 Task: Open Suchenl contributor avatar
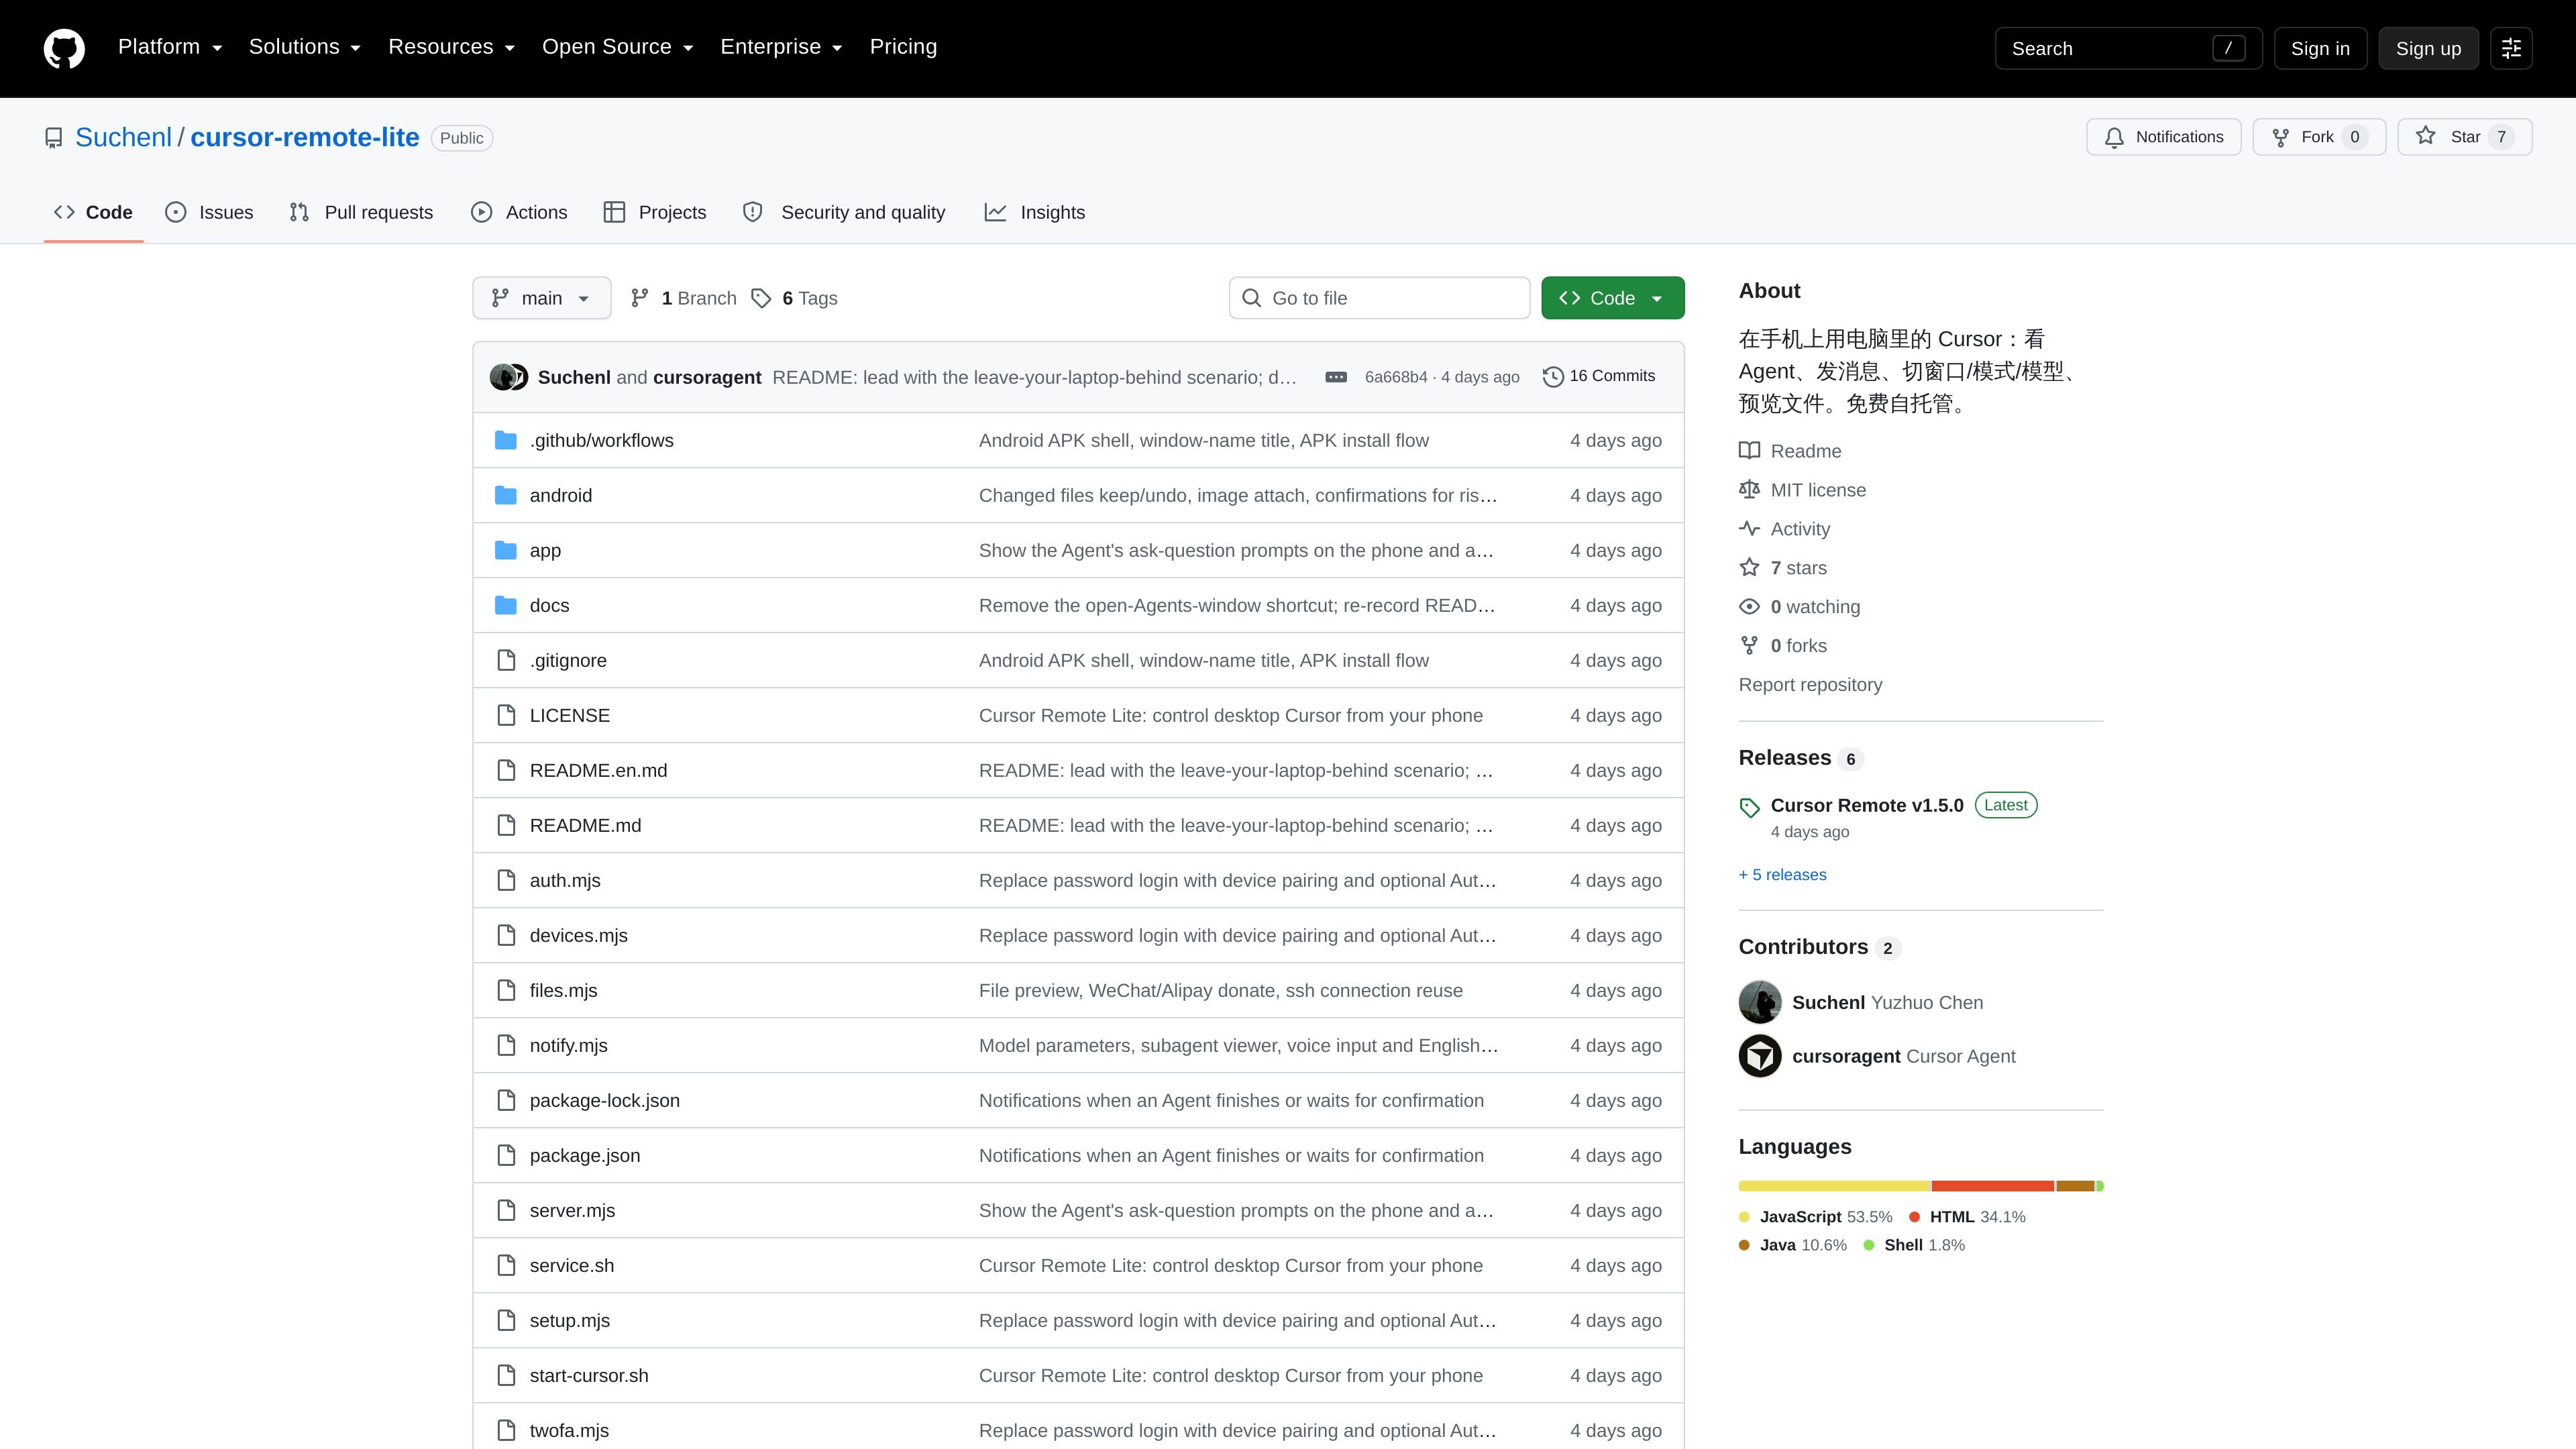[x=1760, y=1003]
